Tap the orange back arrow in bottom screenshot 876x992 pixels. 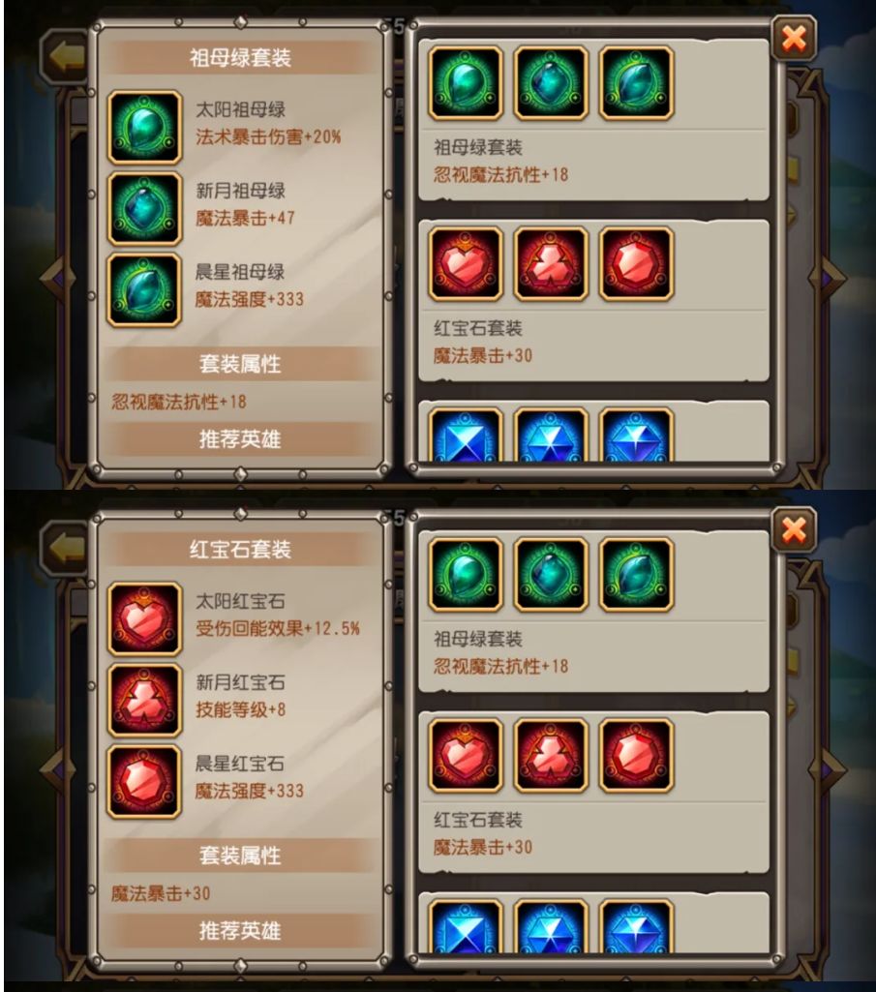coord(65,548)
